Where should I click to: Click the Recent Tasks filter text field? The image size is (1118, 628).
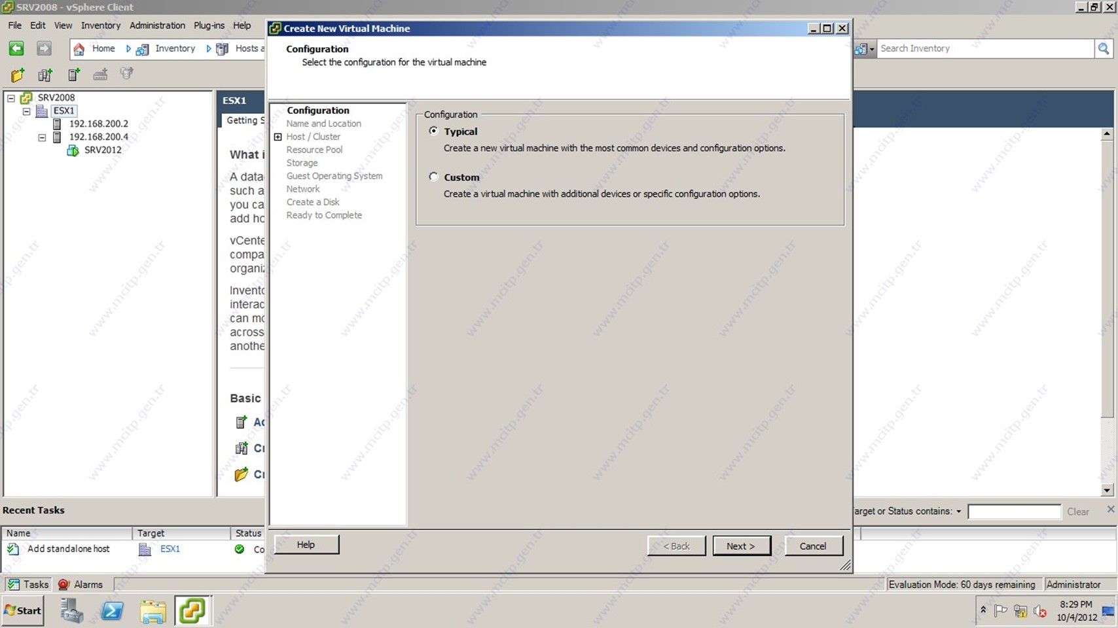click(1014, 512)
